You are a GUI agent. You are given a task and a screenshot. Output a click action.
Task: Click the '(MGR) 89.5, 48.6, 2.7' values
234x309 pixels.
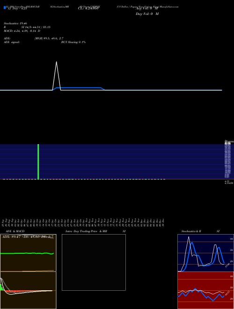pos(49,38)
